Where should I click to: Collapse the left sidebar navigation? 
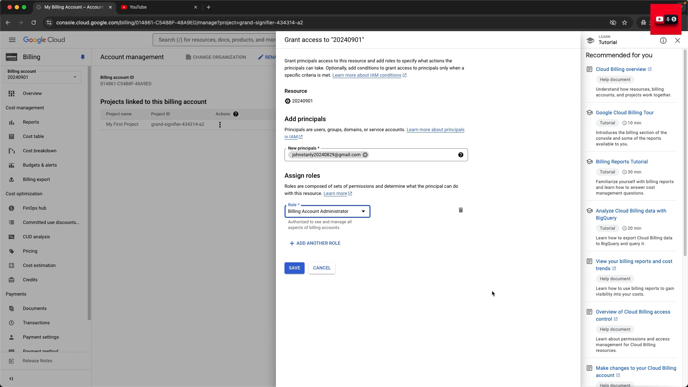click(x=11, y=379)
